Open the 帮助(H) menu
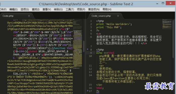Image resolution: width=176 pixels, height=94 pixels. 107,9
